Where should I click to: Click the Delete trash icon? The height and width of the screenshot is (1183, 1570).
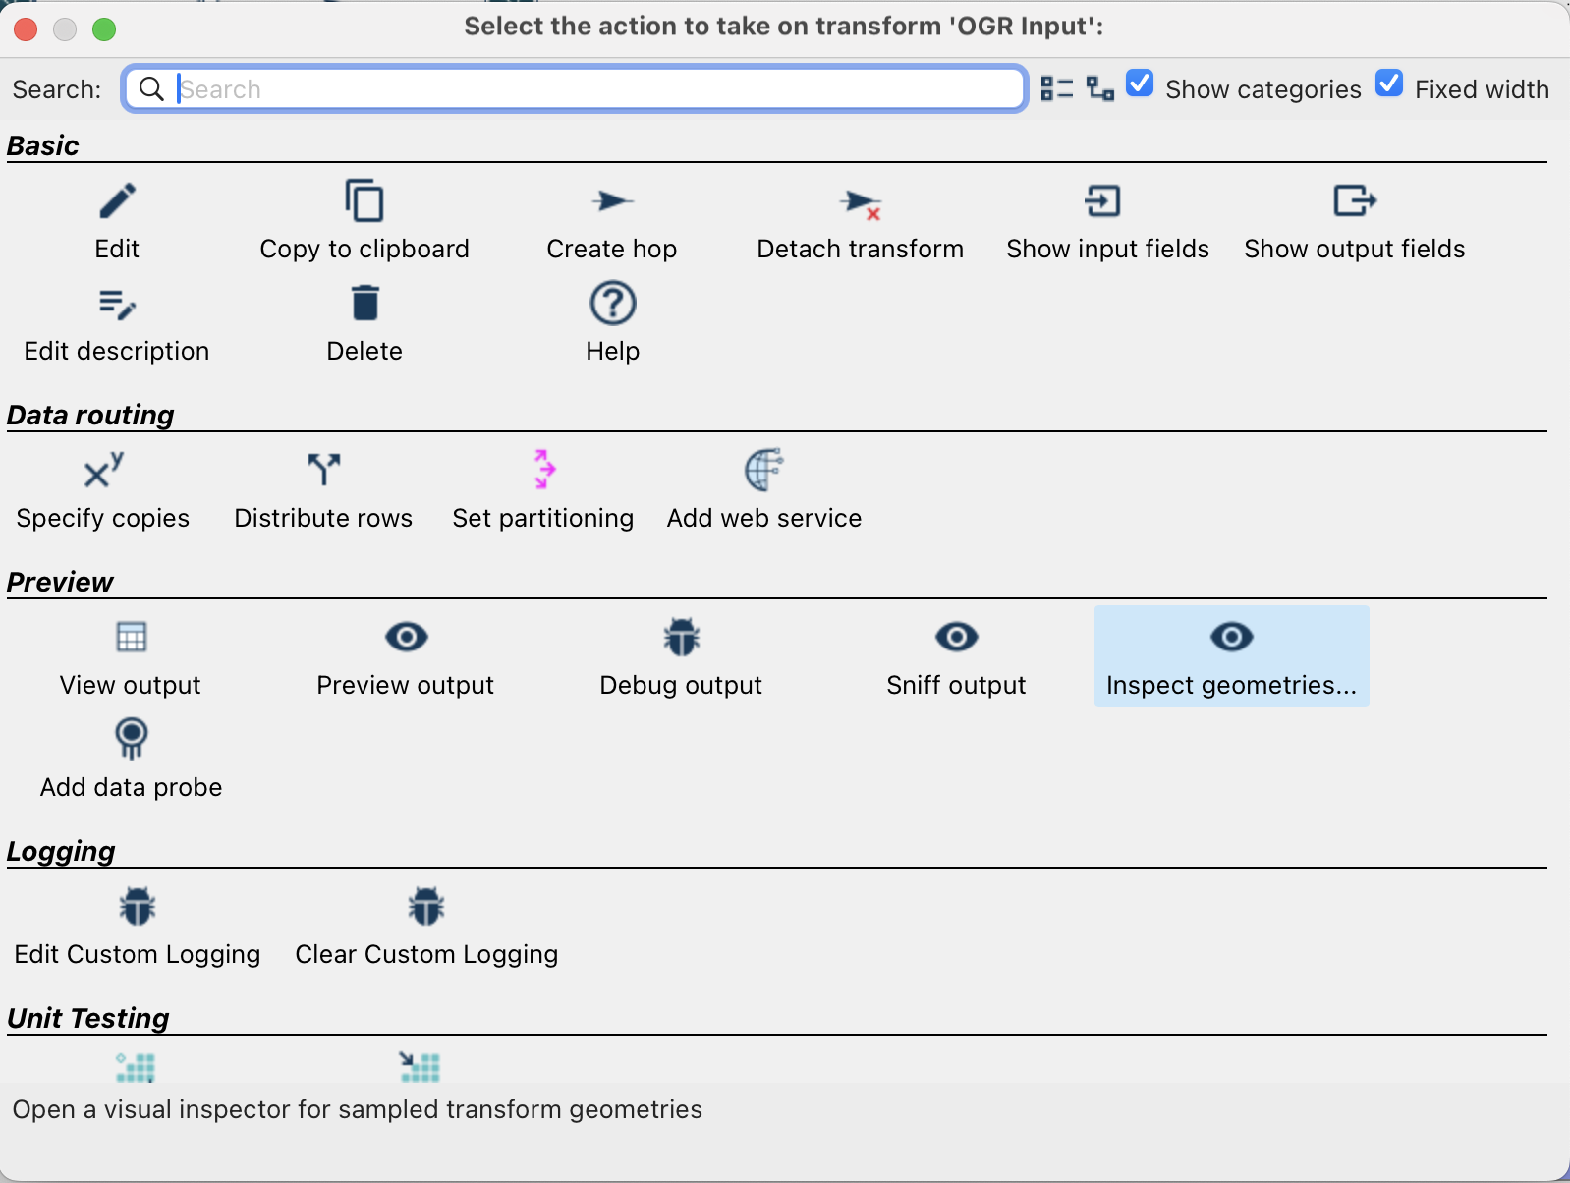364,305
